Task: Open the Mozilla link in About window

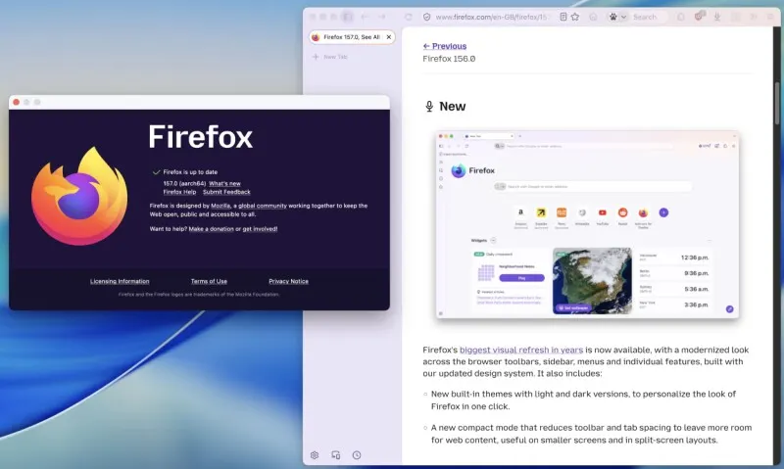Action: [220, 206]
